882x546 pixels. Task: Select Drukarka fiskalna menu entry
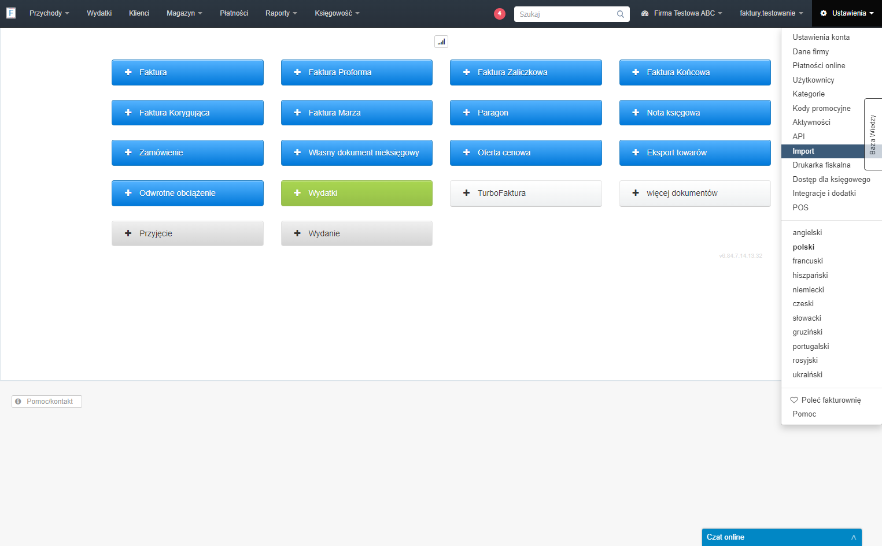[x=822, y=165]
